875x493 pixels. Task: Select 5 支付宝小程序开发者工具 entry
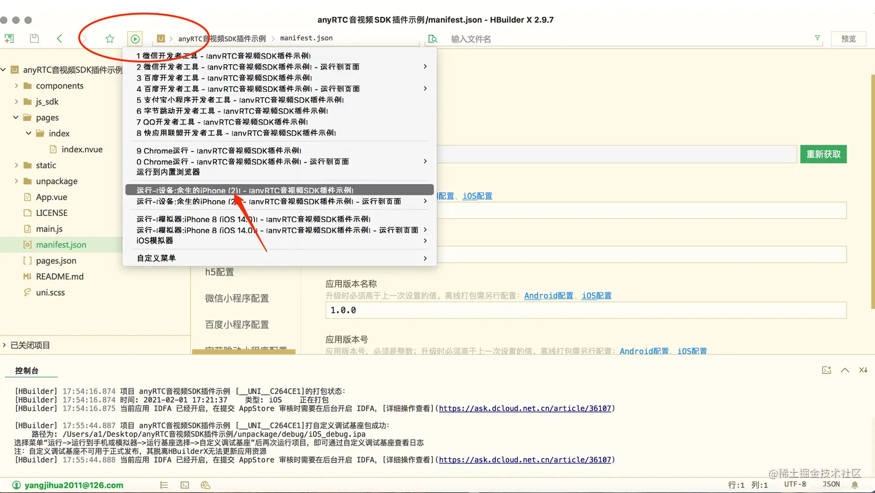pos(280,100)
